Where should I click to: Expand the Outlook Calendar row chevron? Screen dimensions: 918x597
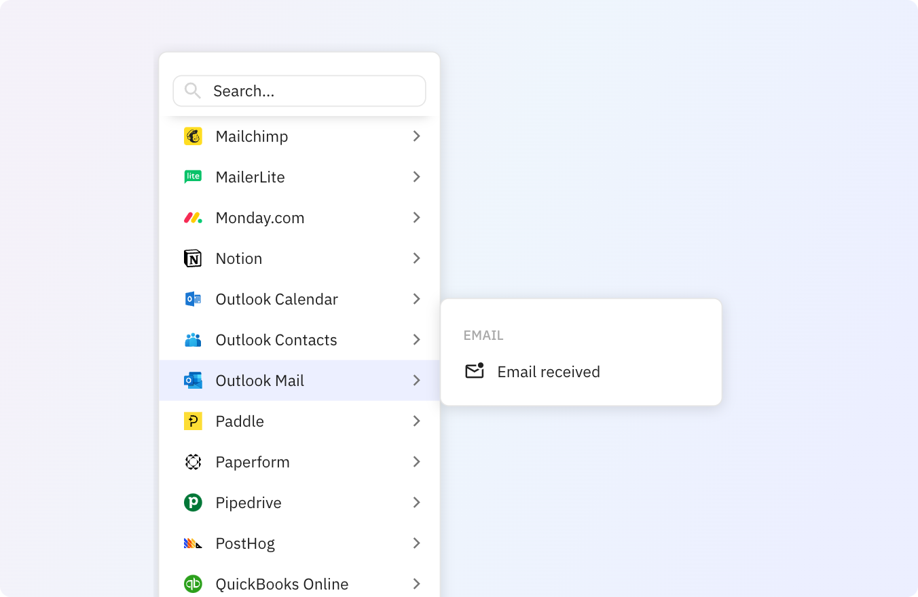click(417, 299)
